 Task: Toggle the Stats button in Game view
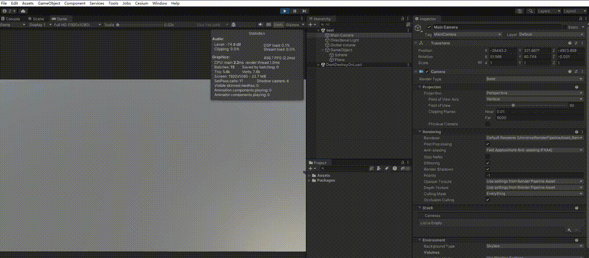point(278,24)
